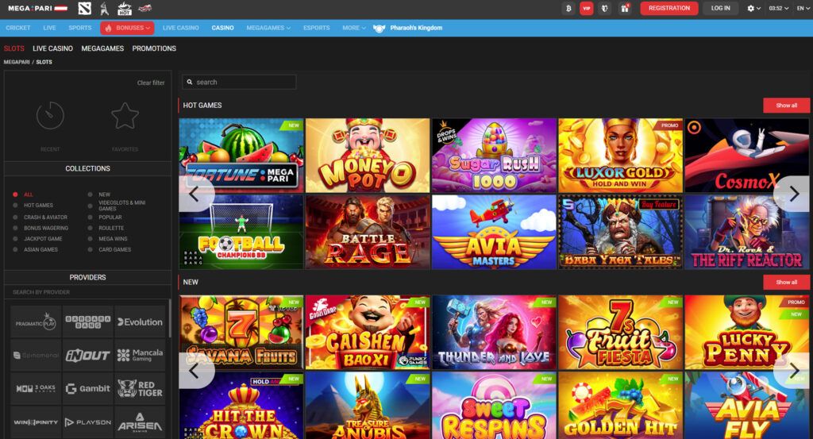Select the Mancala Gaming provider logo
813x439 pixels.
140,355
